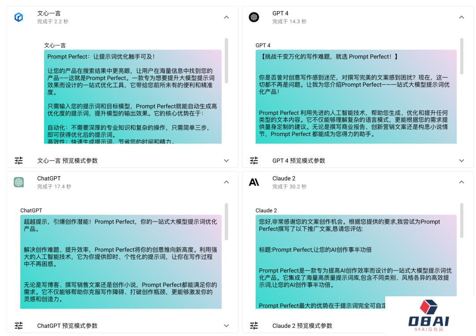The width and height of the screenshot is (476, 336).
Task: Click the 文心一言 preview parameters sliders icon
Action: click(x=19, y=161)
